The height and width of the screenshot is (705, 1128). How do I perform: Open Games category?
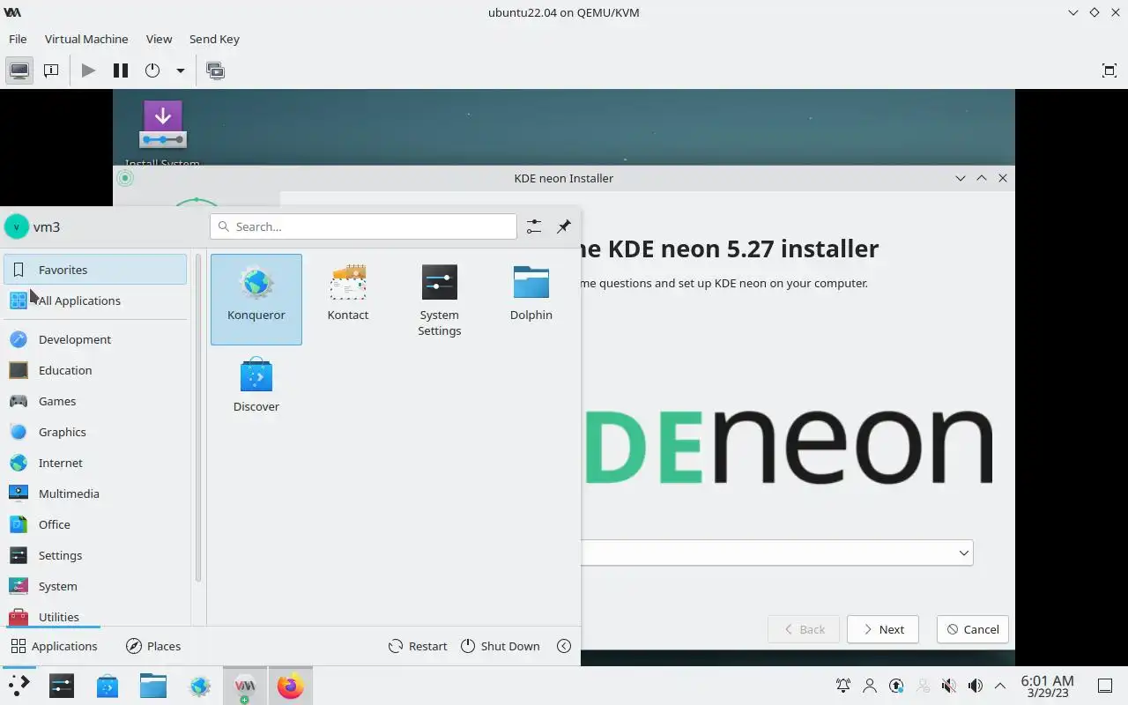pyautogui.click(x=95, y=401)
